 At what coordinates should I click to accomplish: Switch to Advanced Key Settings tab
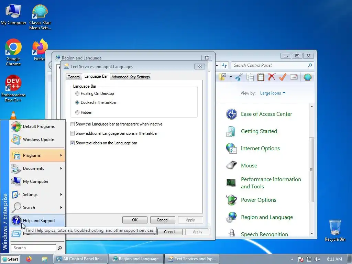(x=131, y=77)
